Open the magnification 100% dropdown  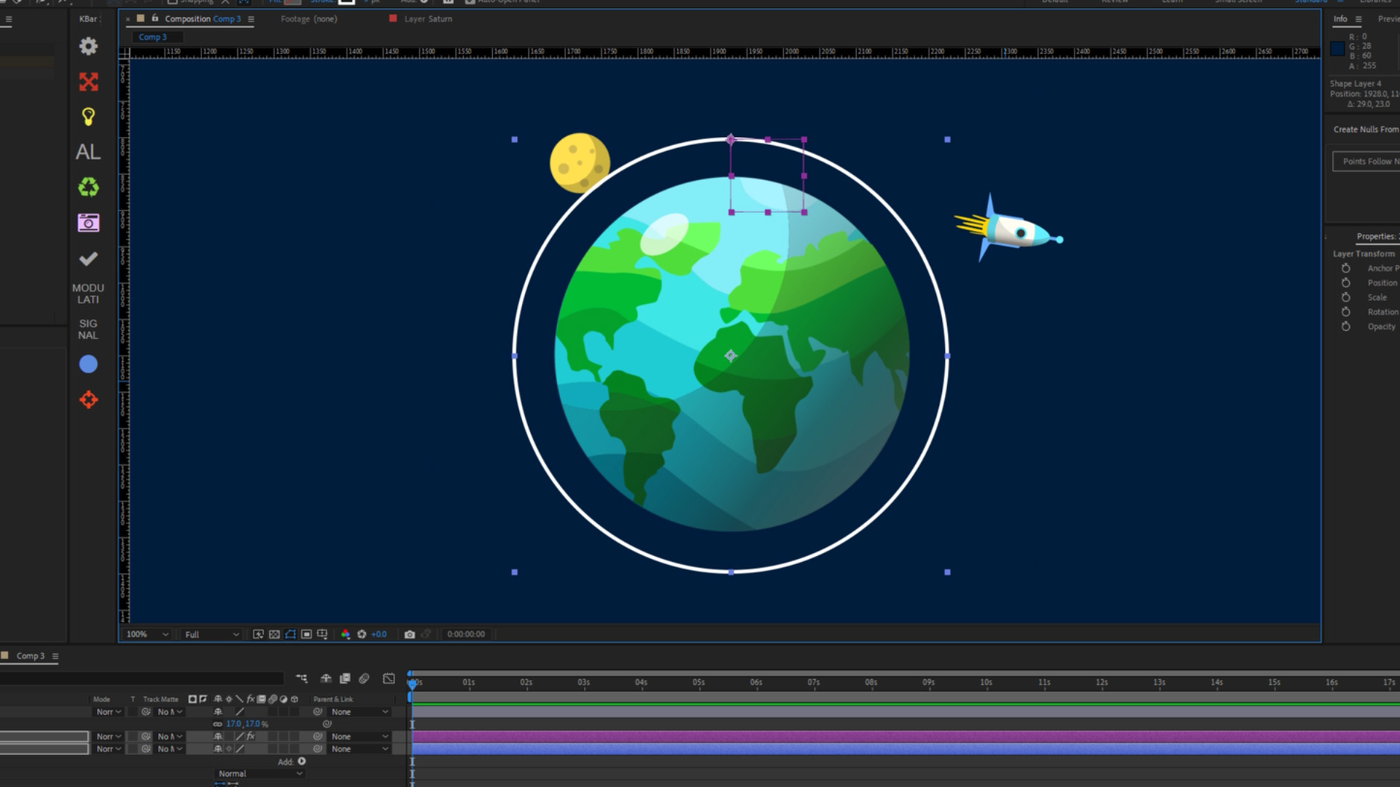click(x=147, y=634)
